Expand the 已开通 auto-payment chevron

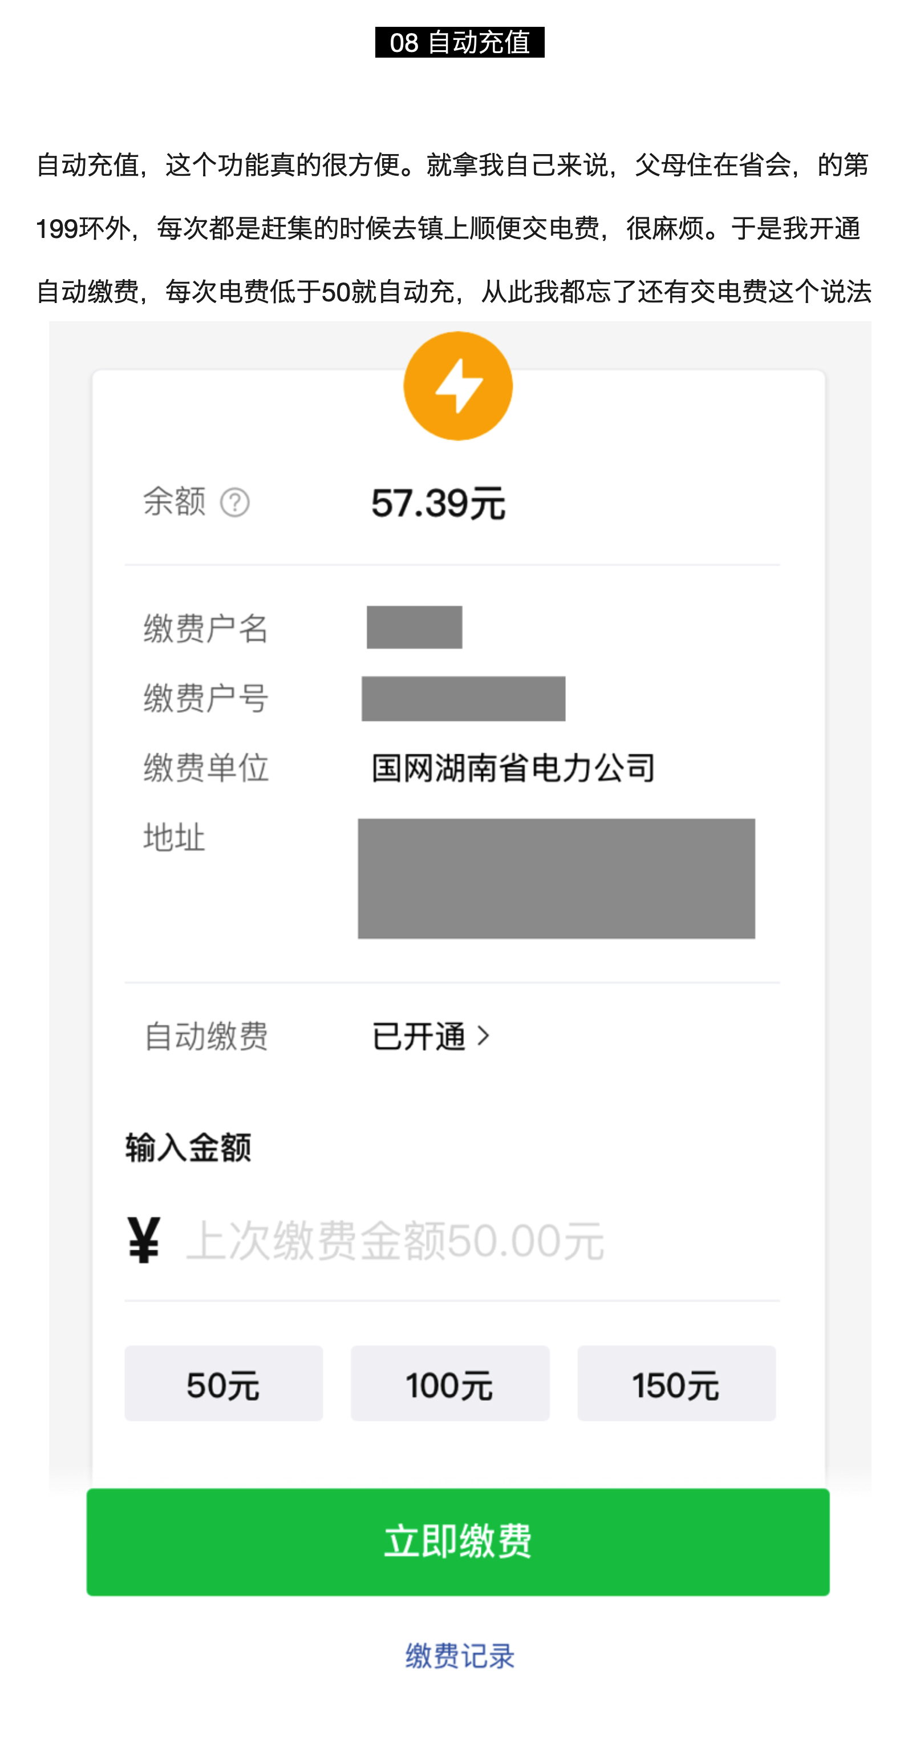[x=483, y=1035]
